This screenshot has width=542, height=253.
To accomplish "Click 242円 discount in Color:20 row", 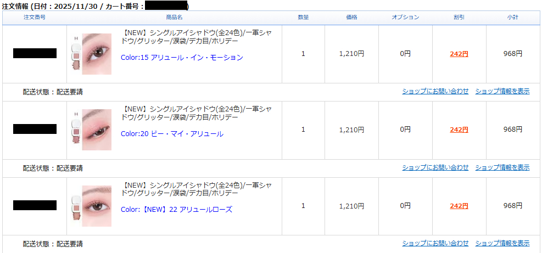I will [x=459, y=130].
